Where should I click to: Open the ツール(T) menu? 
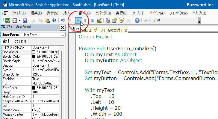tap(138, 13)
